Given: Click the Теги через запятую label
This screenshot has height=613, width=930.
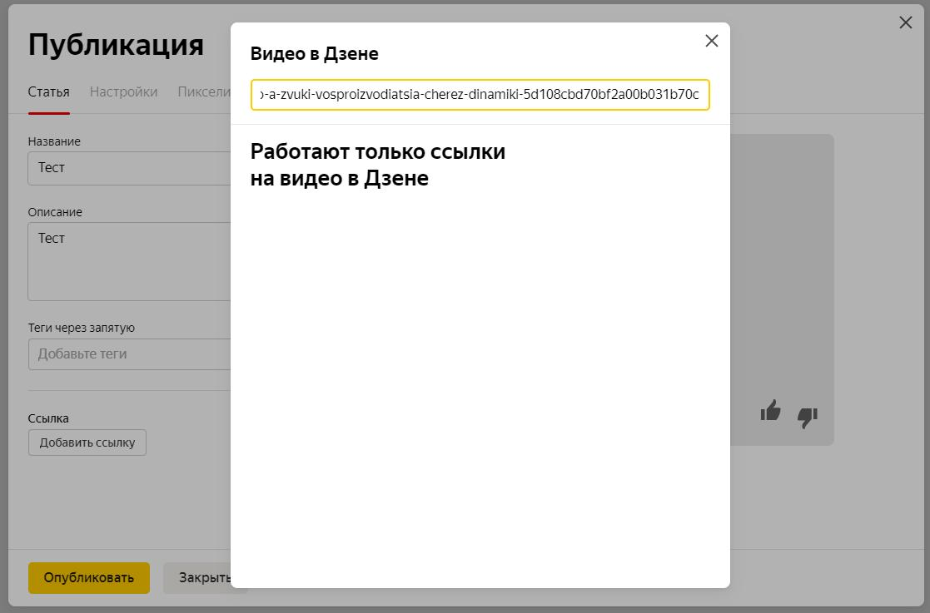Looking at the screenshot, I should 81,327.
